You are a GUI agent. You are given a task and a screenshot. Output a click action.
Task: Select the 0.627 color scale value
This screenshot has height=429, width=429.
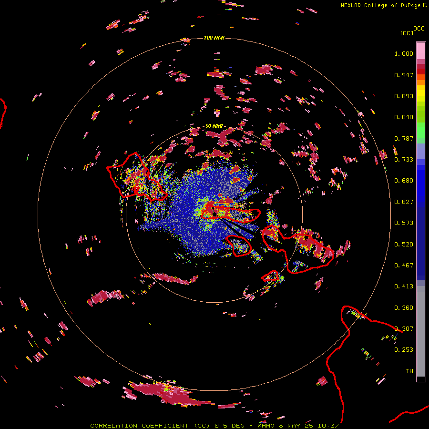click(x=404, y=202)
